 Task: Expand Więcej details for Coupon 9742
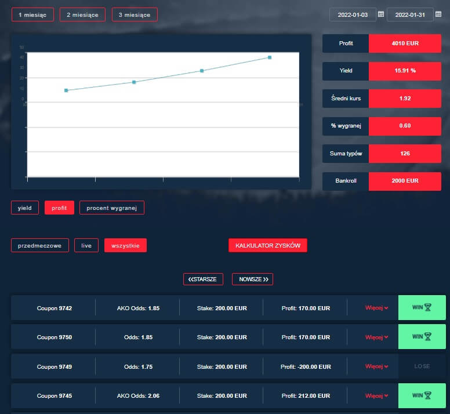[376, 308]
